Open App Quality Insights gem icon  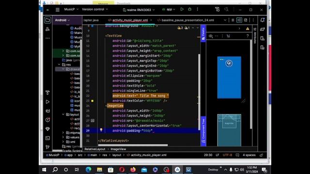coord(47,129)
